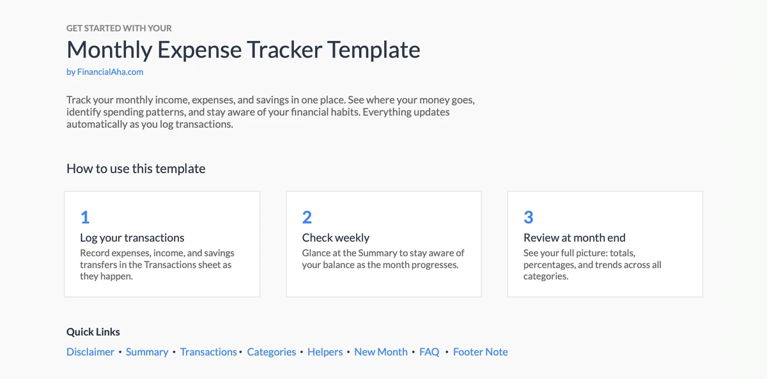Viewport: 767px width, 379px height.
Task: Select the "Review at month end" card title
Action: point(575,238)
